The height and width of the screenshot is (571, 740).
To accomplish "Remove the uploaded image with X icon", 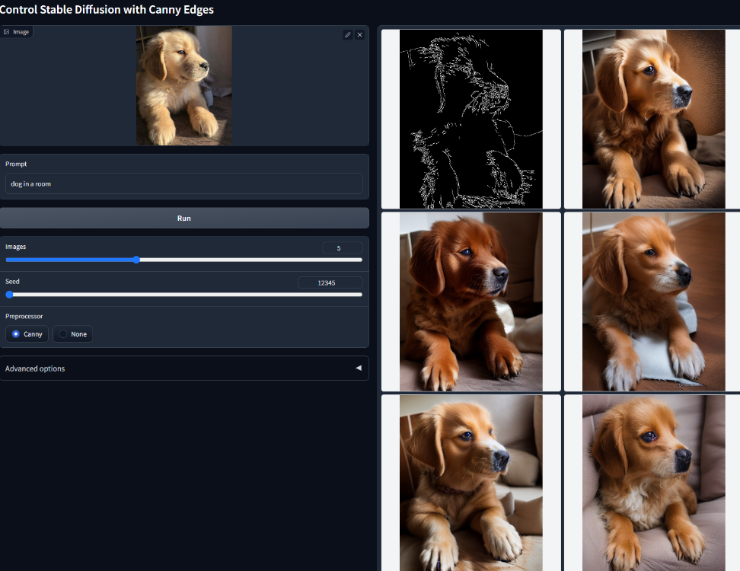I will [x=360, y=35].
